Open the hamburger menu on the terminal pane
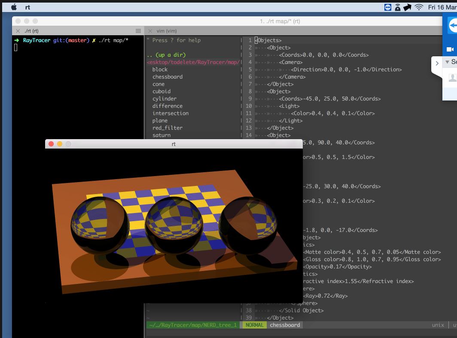This screenshot has height=338, width=457. coord(138,31)
